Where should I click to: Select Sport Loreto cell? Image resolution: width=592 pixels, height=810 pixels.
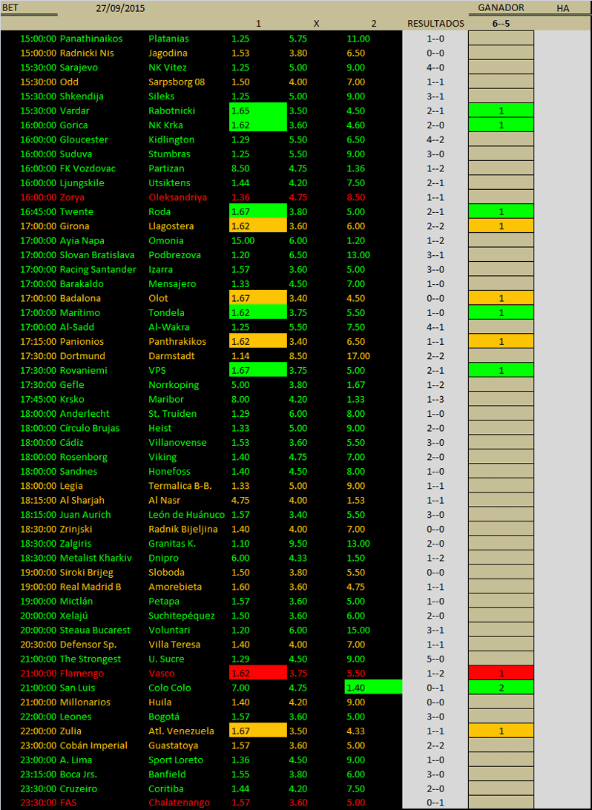point(176,760)
